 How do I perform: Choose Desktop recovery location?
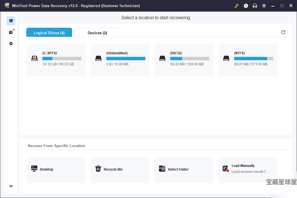[56, 170]
